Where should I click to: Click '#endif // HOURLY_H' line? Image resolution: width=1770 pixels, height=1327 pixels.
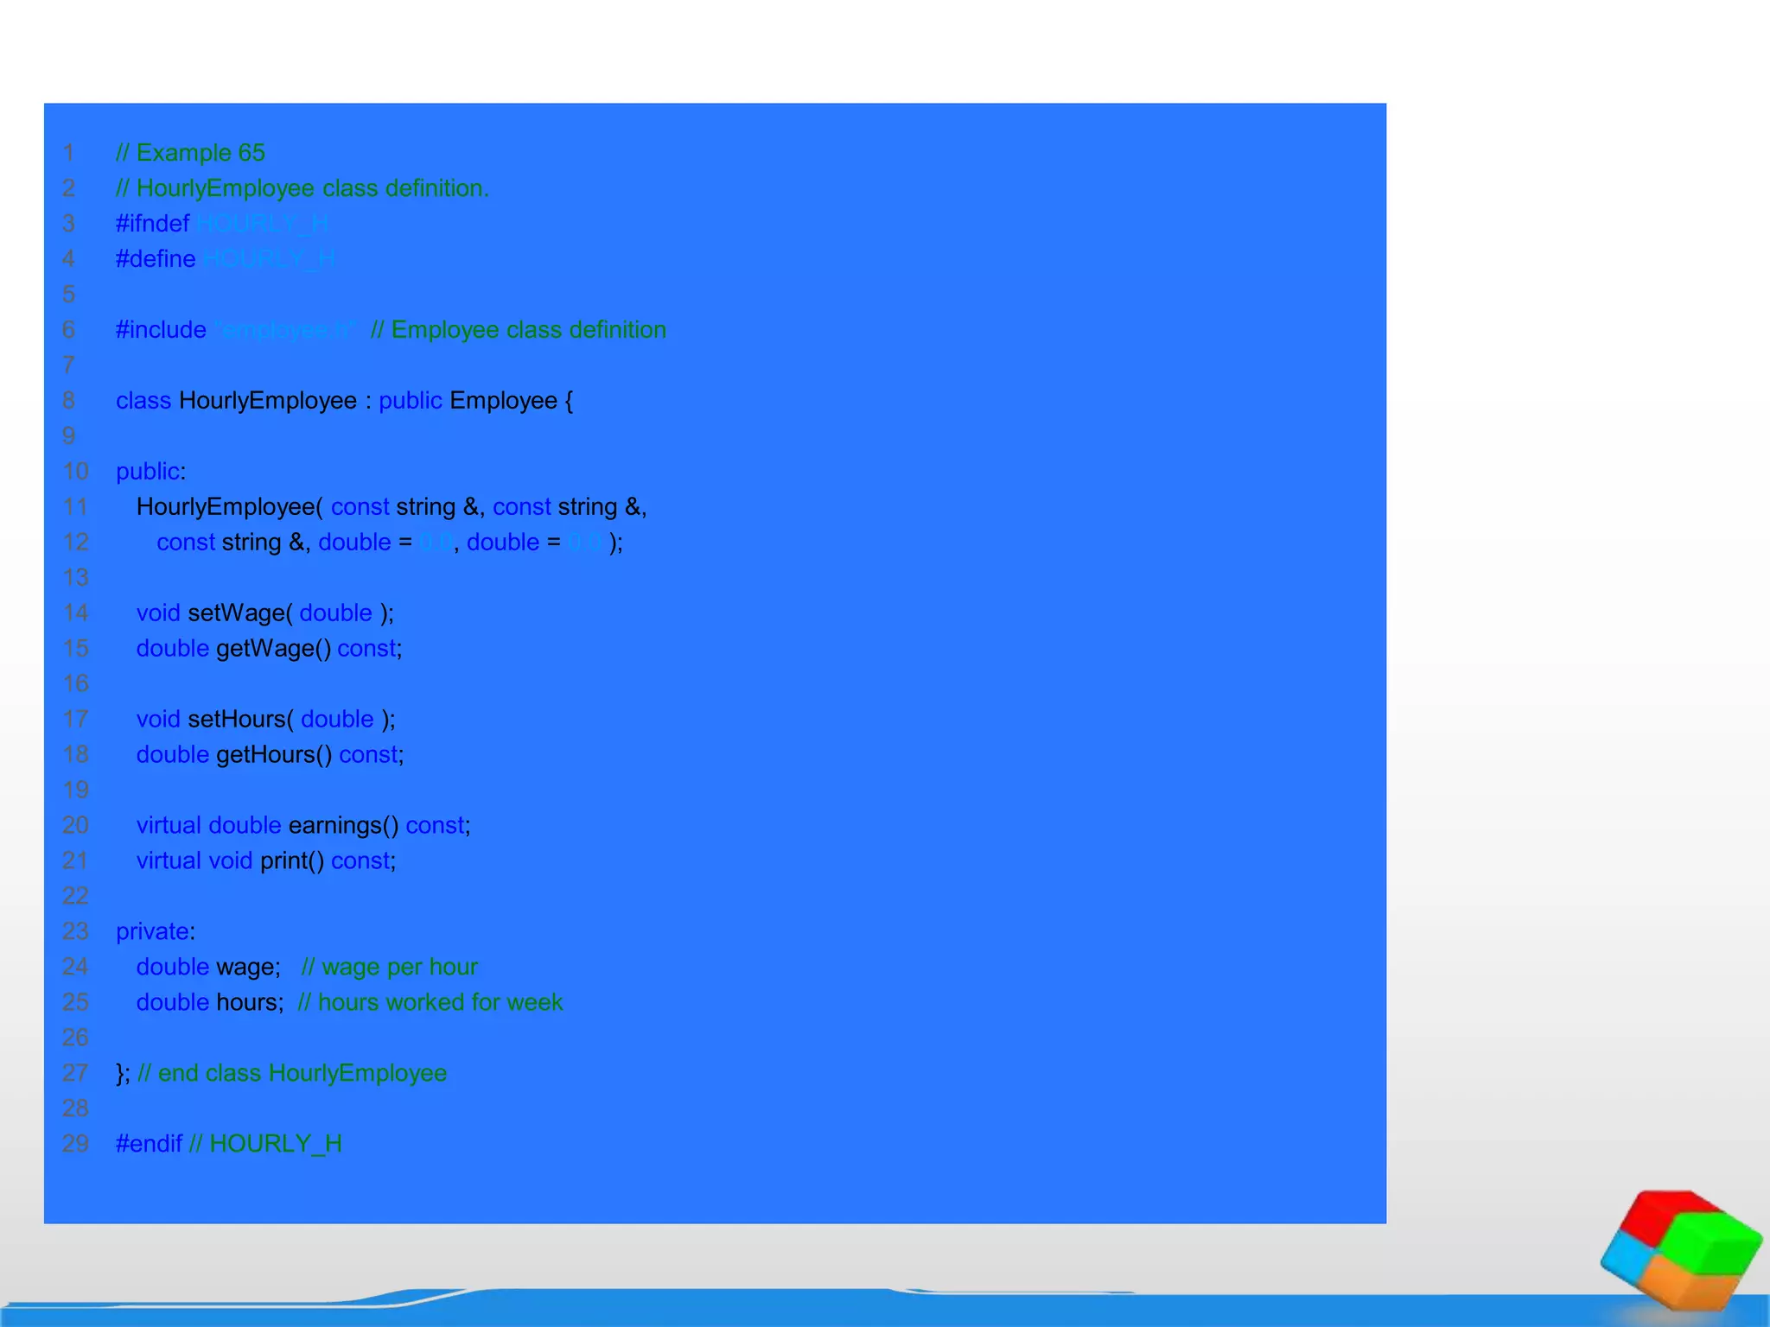[x=228, y=1145]
